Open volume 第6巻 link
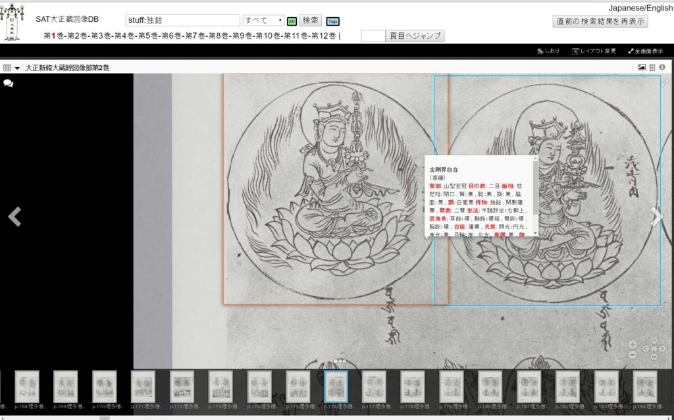The width and height of the screenshot is (674, 420). (172, 36)
